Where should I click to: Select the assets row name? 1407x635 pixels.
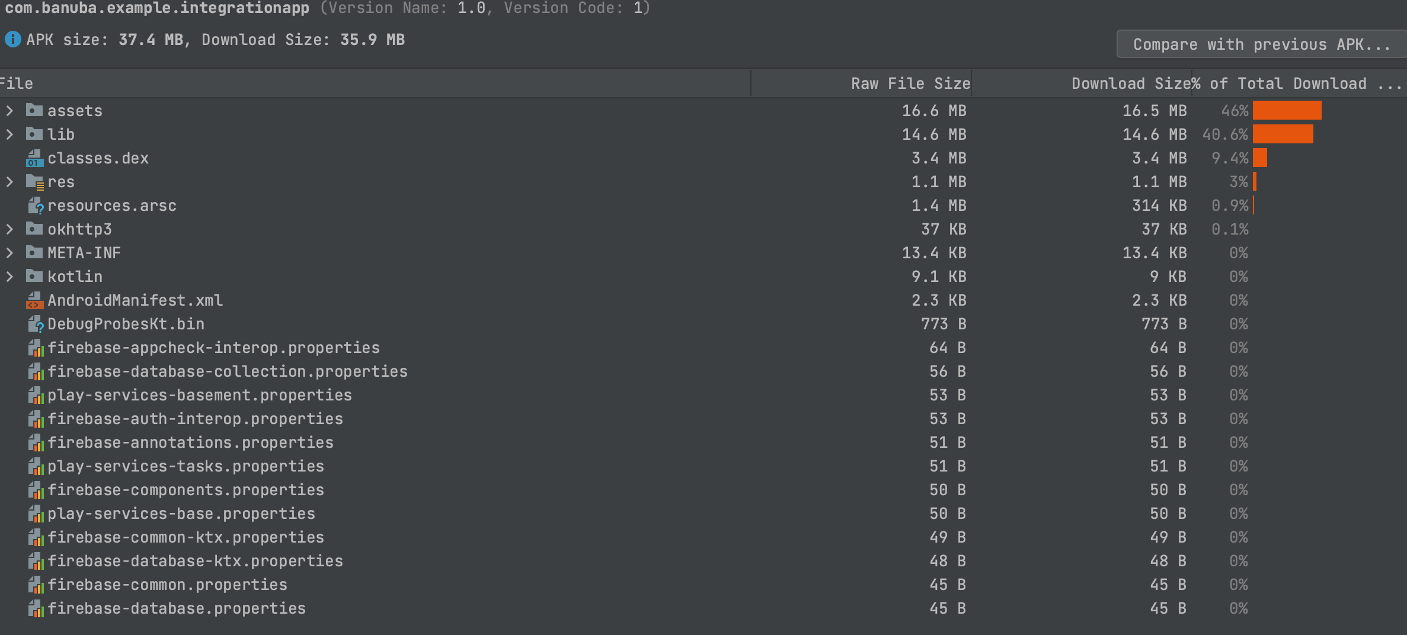click(75, 111)
